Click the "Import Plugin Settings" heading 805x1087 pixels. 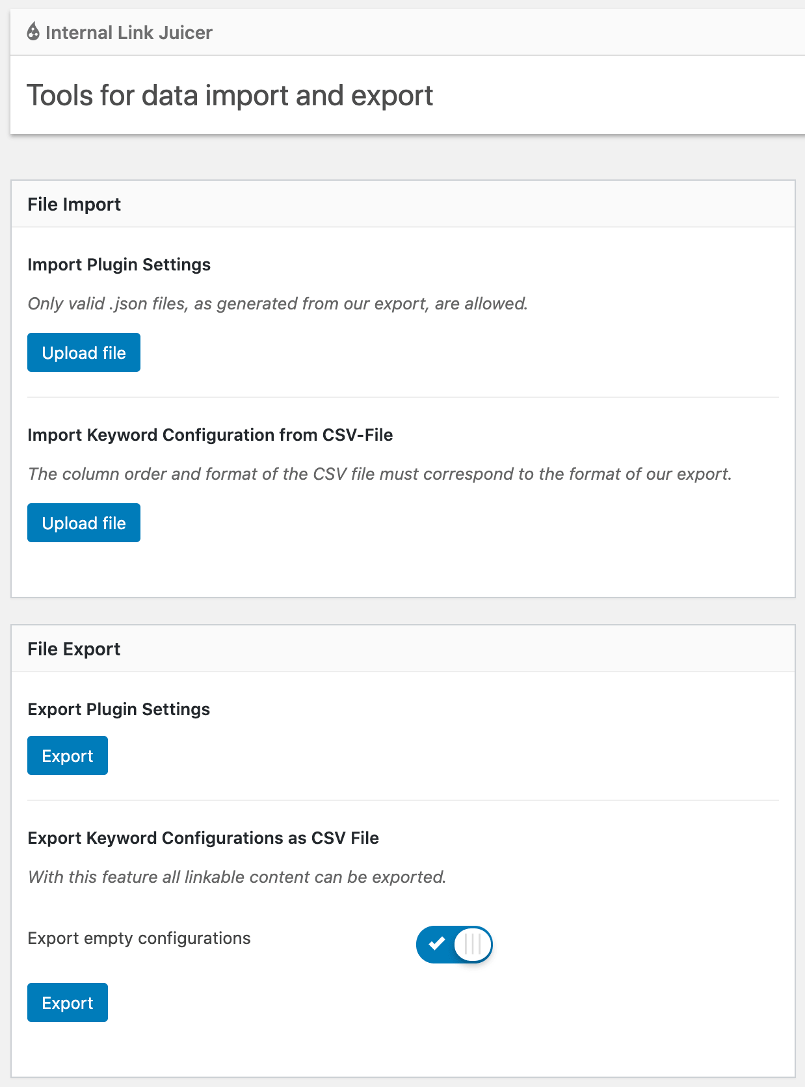click(119, 265)
